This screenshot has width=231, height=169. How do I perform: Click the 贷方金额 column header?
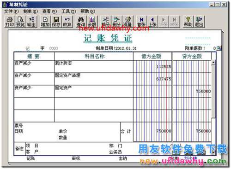pos(192,56)
